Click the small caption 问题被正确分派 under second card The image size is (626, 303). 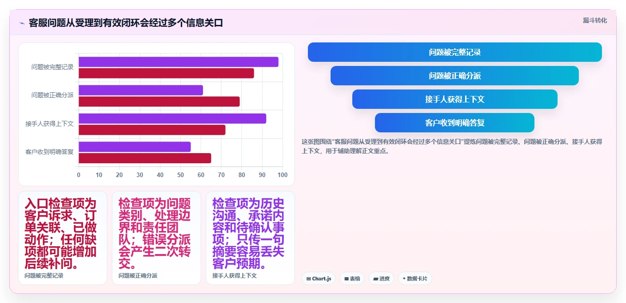(x=138, y=276)
